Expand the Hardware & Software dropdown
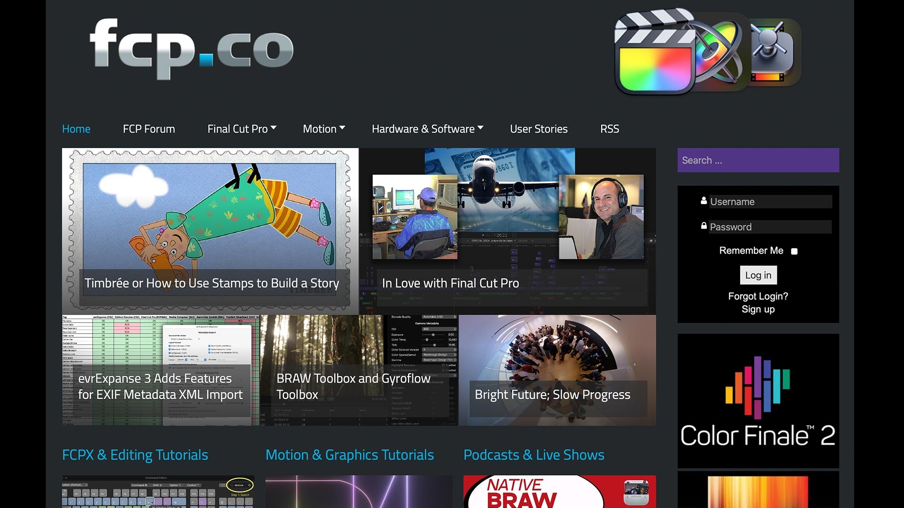The width and height of the screenshot is (904, 508). (x=427, y=128)
